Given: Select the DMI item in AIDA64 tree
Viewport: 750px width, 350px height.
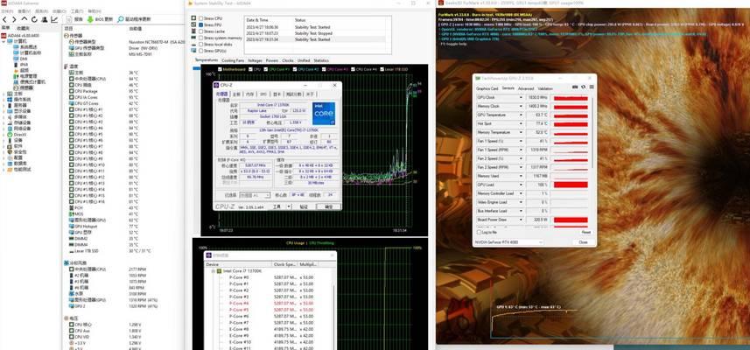Looking at the screenshot, I should [x=21, y=59].
